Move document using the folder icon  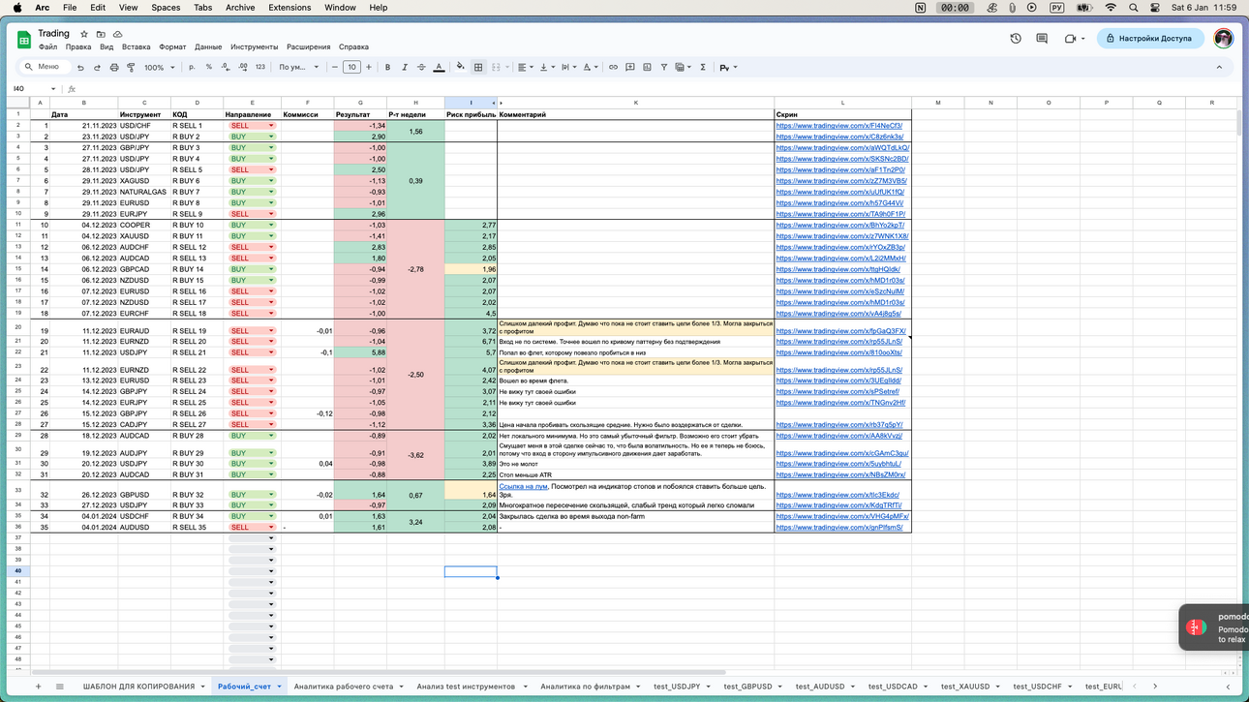[101, 34]
